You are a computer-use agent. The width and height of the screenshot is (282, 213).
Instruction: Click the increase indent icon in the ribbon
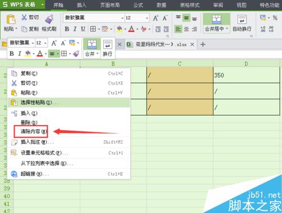pos(166,29)
